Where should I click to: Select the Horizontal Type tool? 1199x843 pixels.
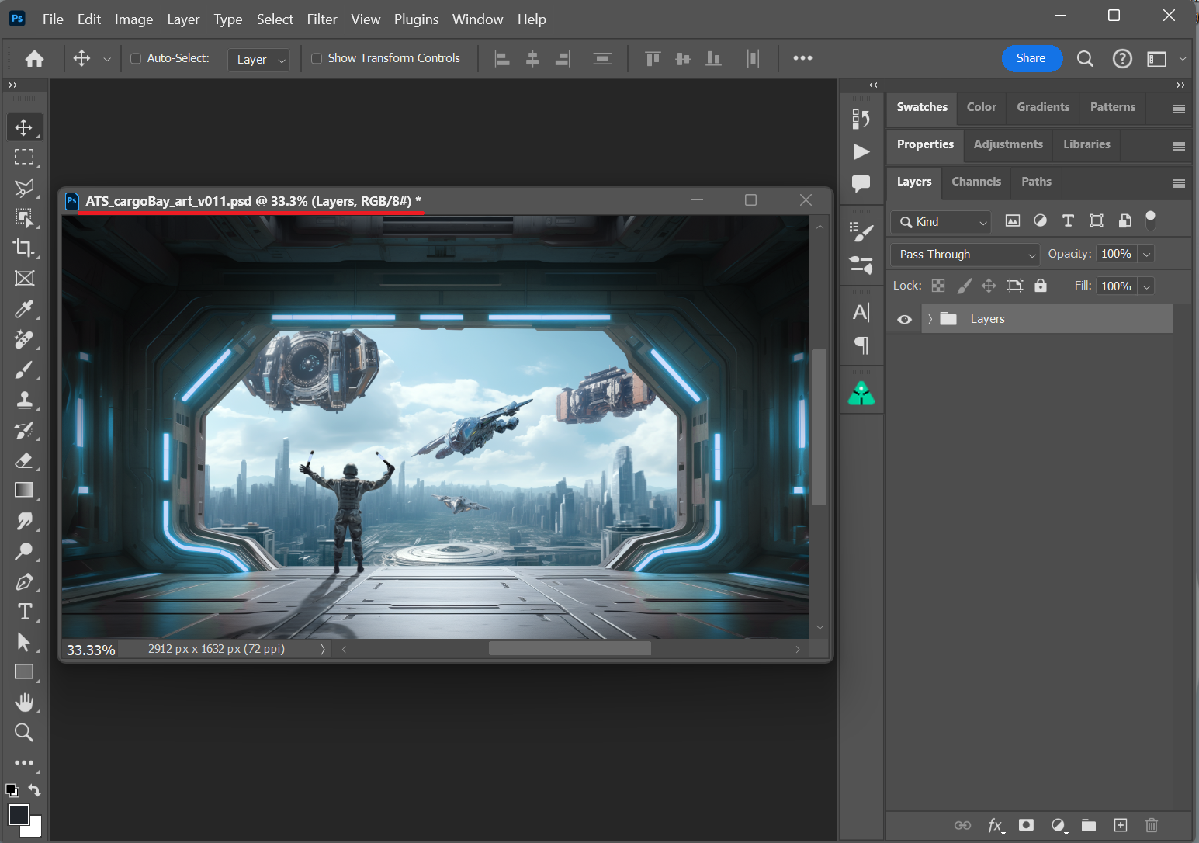[x=24, y=612]
